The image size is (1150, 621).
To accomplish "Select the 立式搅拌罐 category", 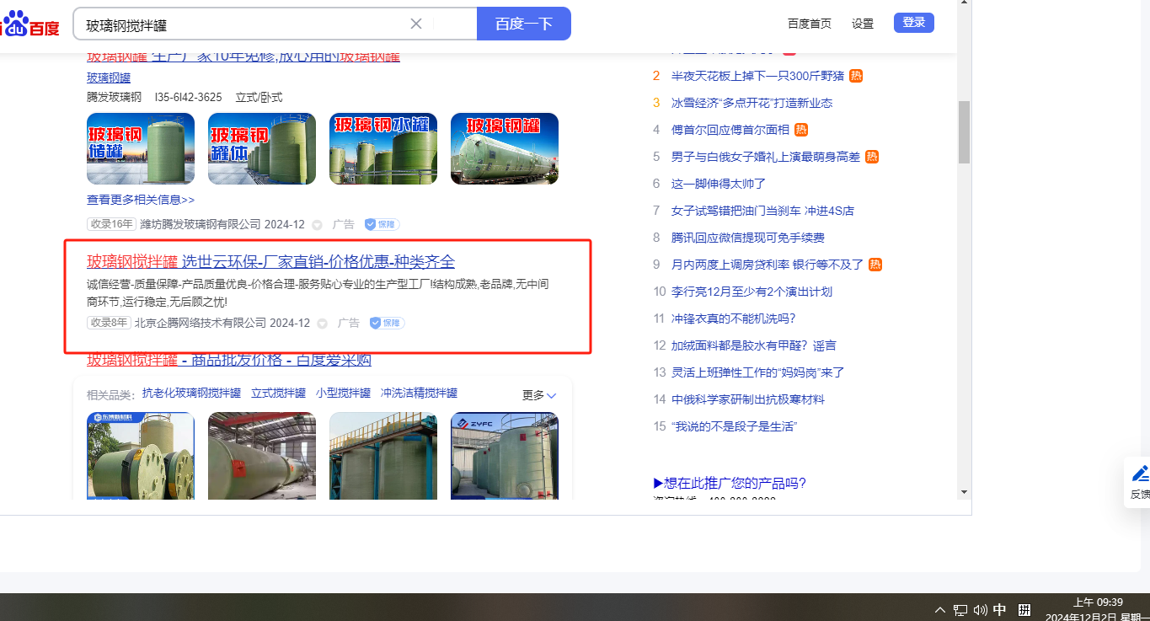I will pos(278,393).
